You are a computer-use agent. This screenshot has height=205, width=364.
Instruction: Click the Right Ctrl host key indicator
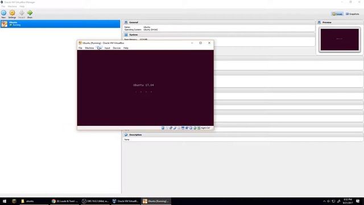click(205, 128)
